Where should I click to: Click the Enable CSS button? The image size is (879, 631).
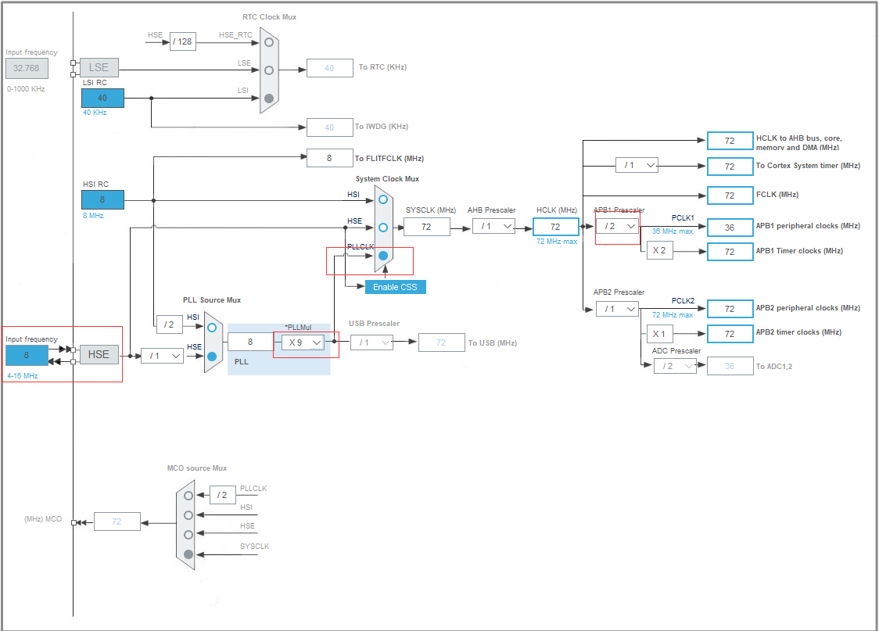point(395,286)
